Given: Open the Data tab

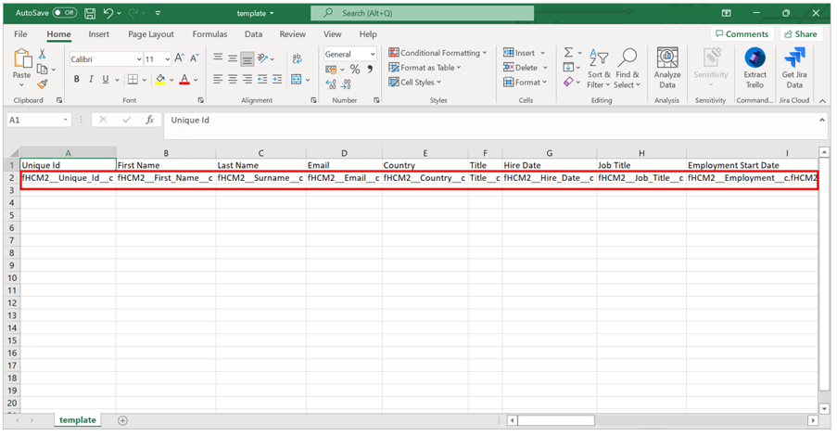Looking at the screenshot, I should [x=254, y=34].
